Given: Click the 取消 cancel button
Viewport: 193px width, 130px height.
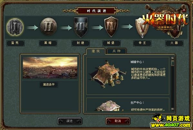Looking at the screenshot, I should point(118,121).
